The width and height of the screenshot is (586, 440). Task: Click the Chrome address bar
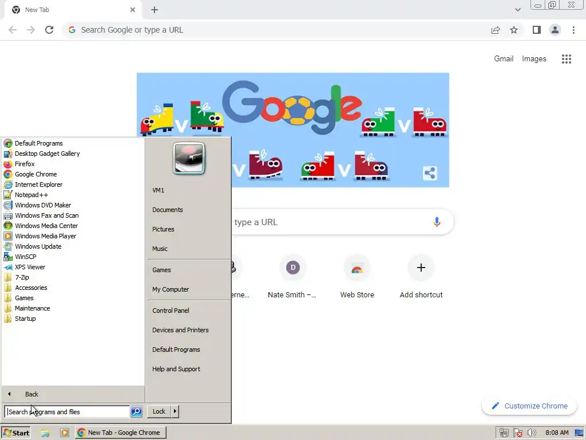point(276,30)
